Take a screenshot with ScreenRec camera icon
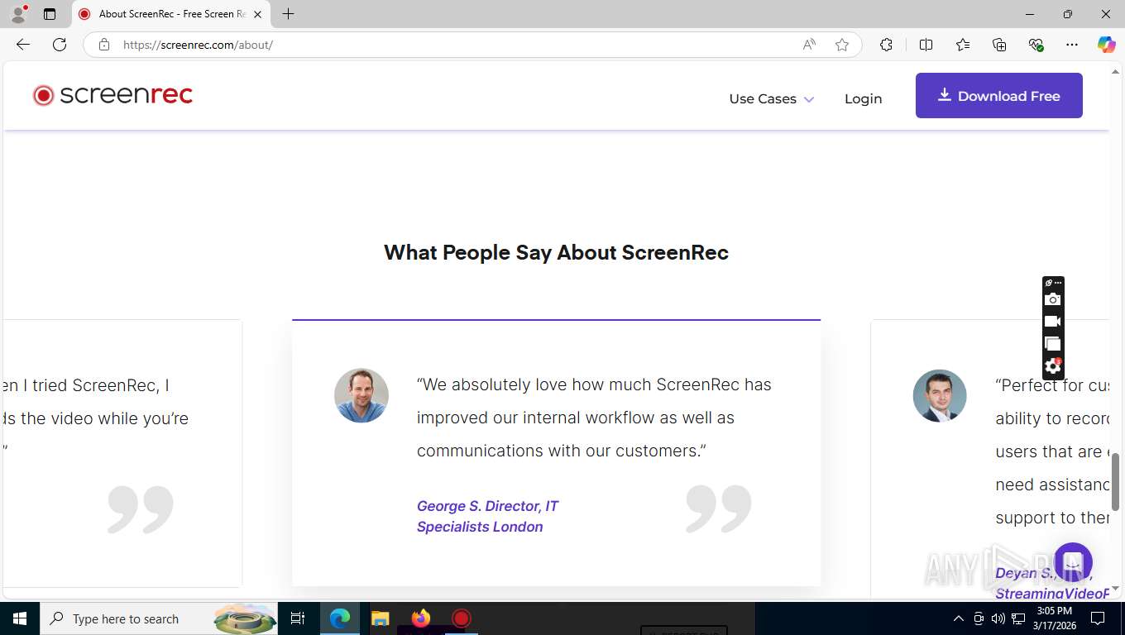This screenshot has width=1125, height=635. [x=1052, y=299]
